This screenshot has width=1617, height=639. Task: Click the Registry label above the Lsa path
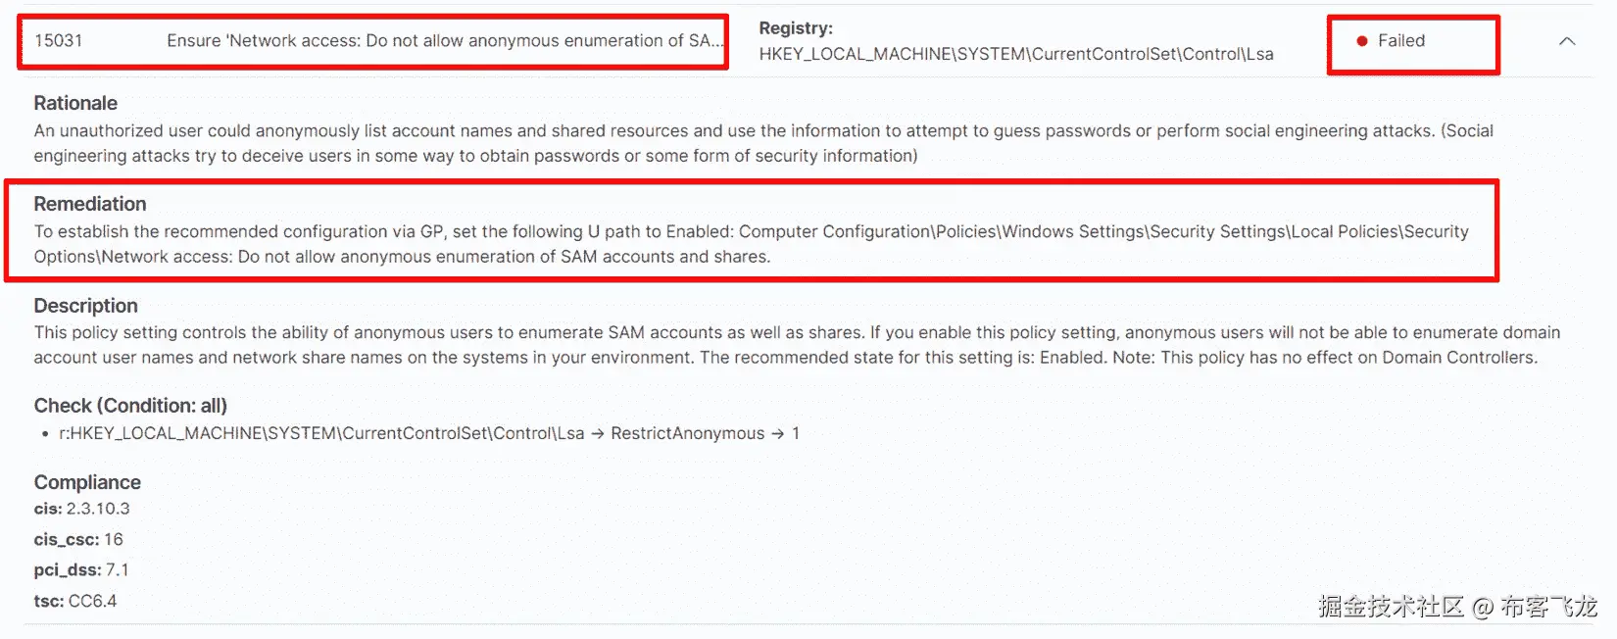point(796,28)
